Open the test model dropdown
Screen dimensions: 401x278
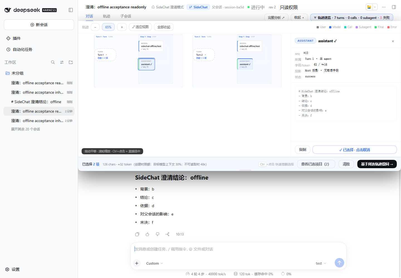pyautogui.click(x=321, y=263)
